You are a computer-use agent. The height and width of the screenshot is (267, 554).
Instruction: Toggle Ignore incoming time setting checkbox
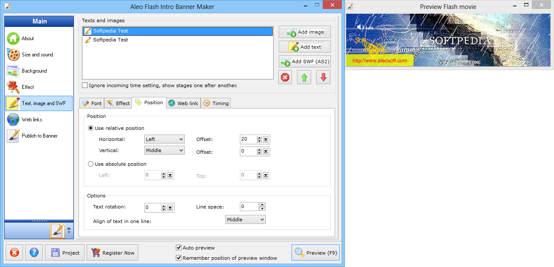coord(85,85)
